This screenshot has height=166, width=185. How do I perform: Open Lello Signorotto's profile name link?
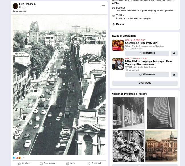click(27, 4)
